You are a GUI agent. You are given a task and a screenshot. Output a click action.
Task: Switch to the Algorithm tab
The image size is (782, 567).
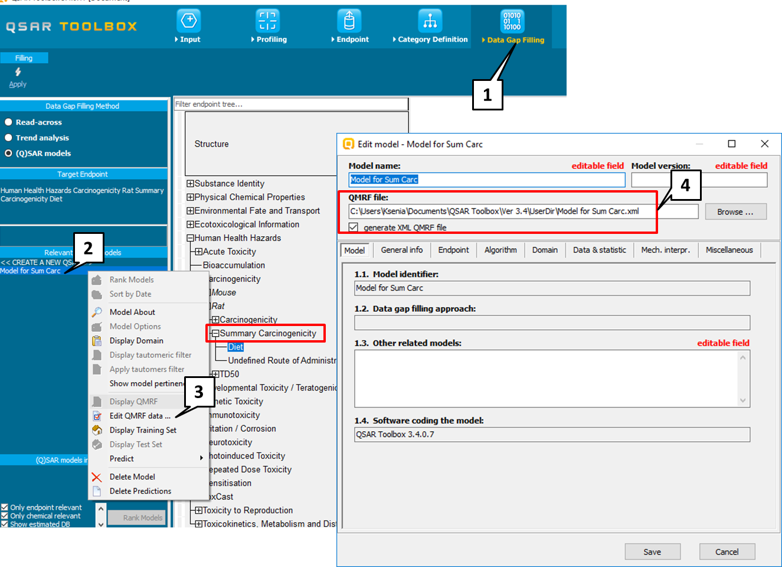[x=500, y=250]
